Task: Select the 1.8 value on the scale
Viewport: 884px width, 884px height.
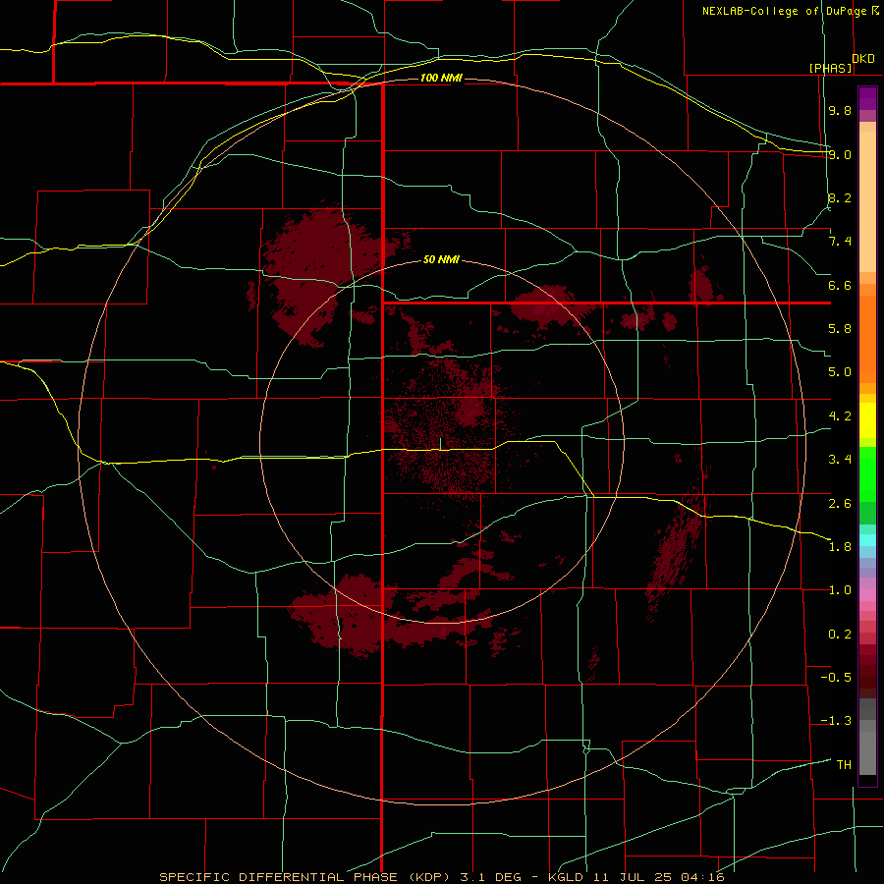Action: coord(840,547)
